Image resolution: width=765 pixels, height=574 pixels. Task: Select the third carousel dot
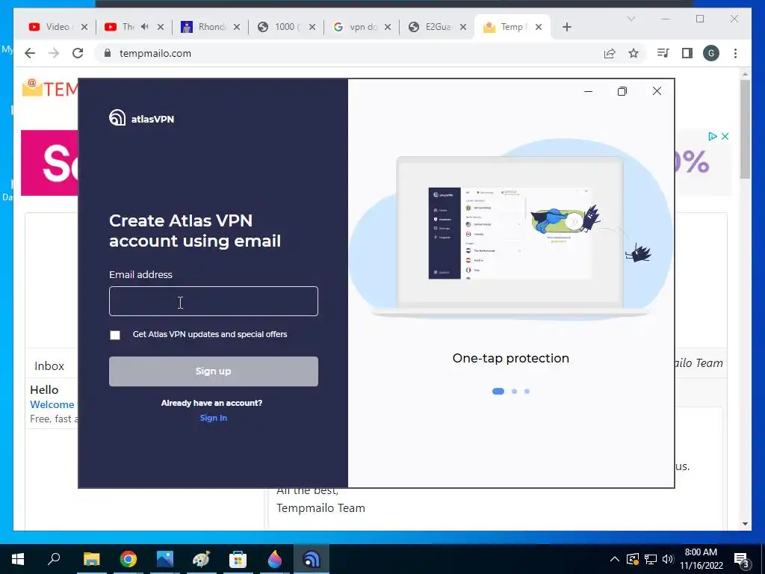(527, 391)
